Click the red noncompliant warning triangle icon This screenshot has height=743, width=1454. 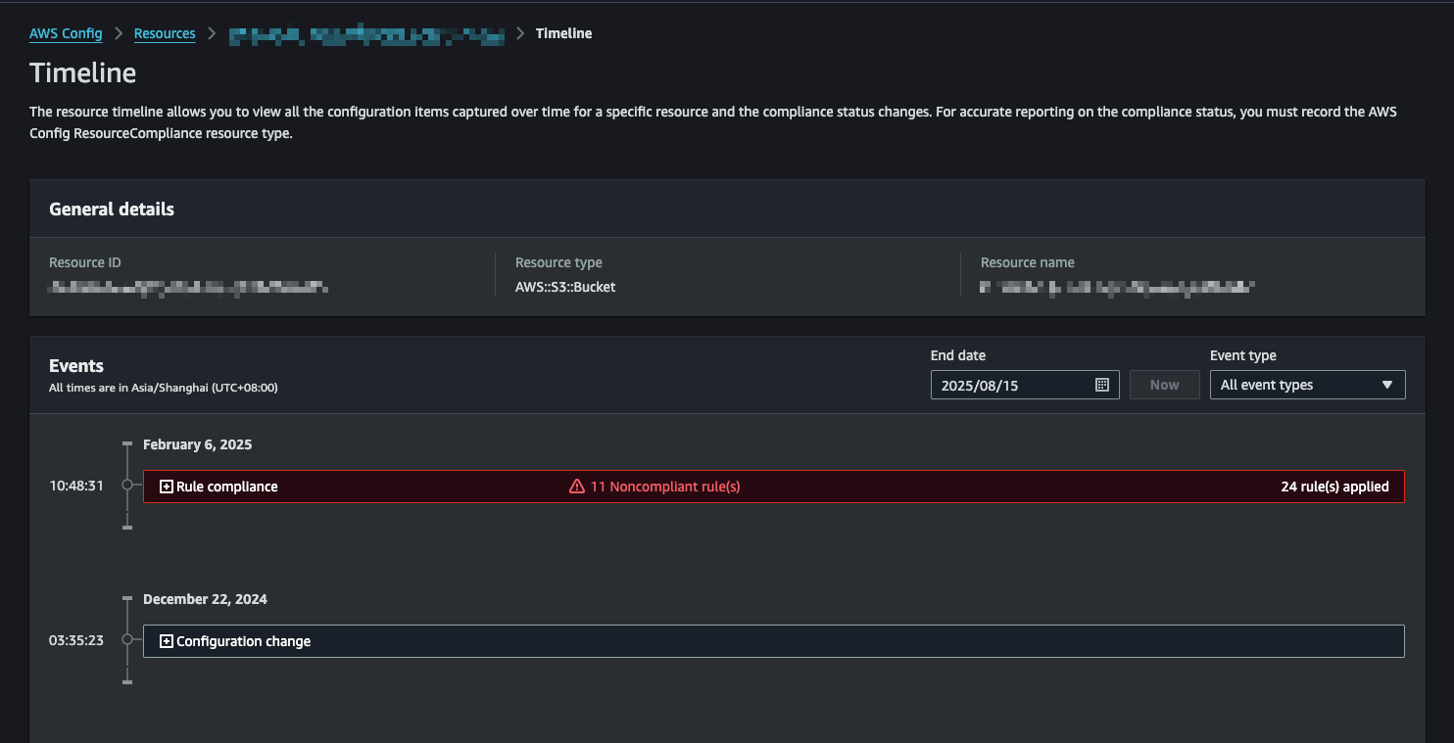click(x=577, y=487)
